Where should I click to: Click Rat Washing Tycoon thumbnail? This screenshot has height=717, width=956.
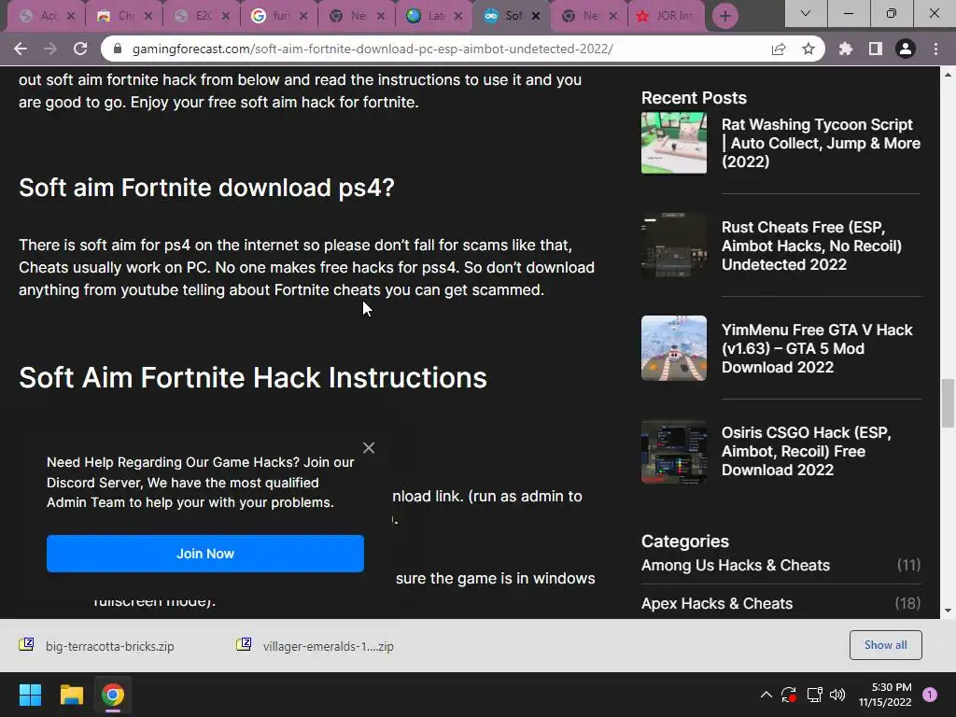click(x=674, y=143)
